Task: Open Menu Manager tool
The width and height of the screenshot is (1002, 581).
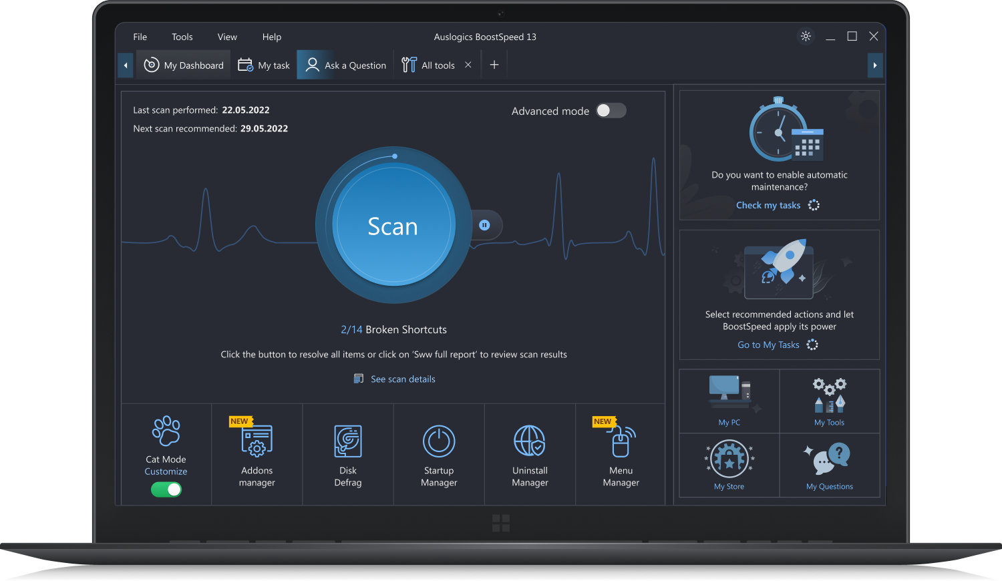Action: pyautogui.click(x=621, y=454)
